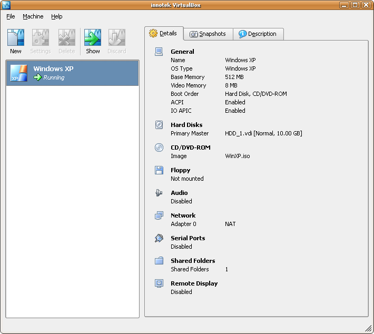Click the Serial Ports plug icon
The height and width of the screenshot is (334, 374).
tap(159, 238)
